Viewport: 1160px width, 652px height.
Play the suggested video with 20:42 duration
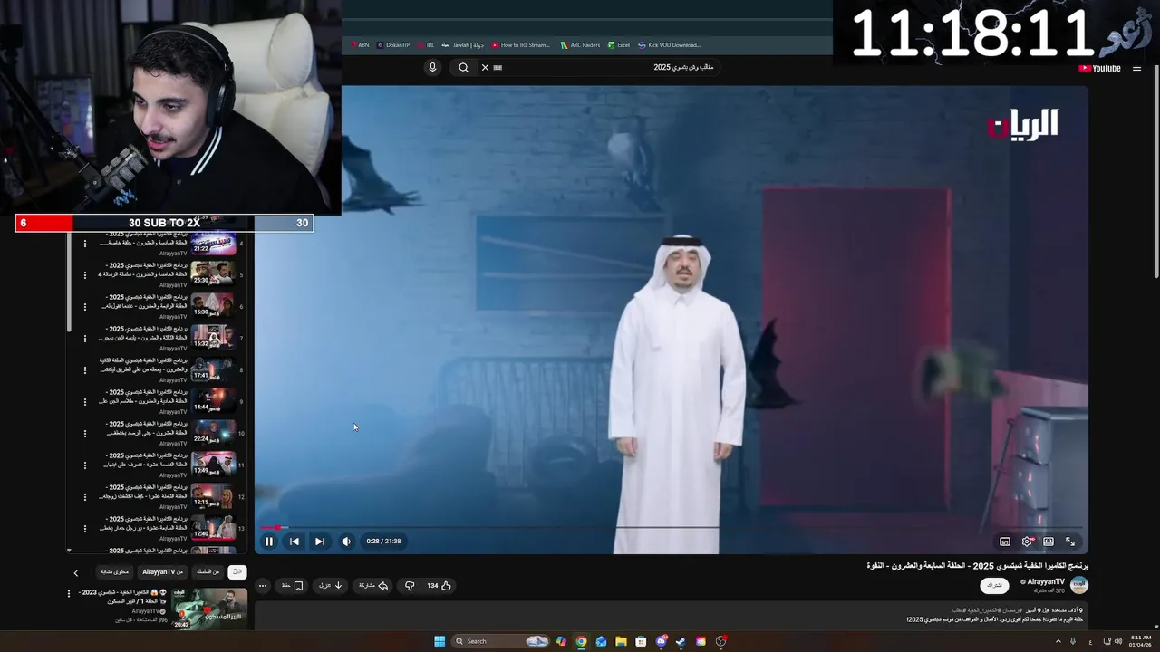(209, 609)
